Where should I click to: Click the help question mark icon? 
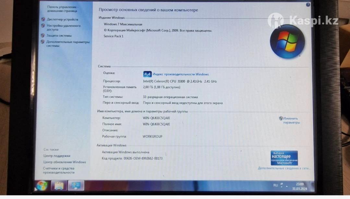(x=308, y=5)
